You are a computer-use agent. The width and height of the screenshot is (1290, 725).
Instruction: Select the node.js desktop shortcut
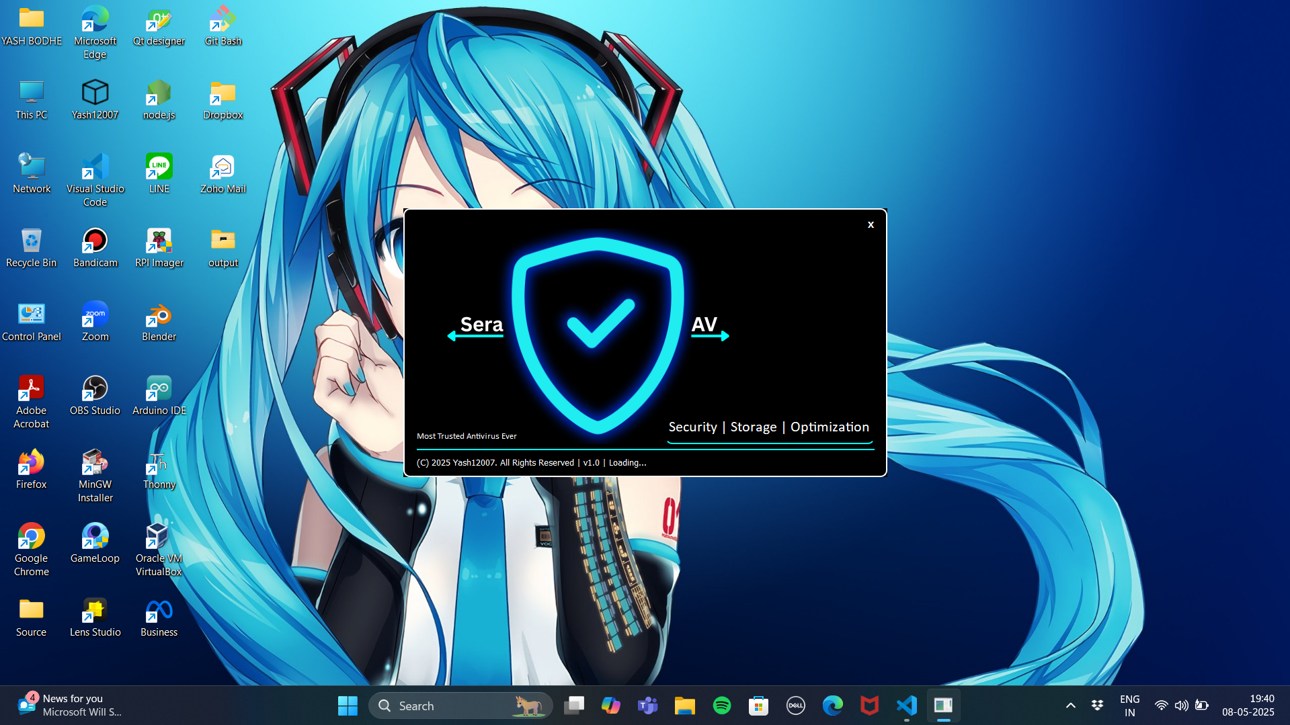coord(159,101)
